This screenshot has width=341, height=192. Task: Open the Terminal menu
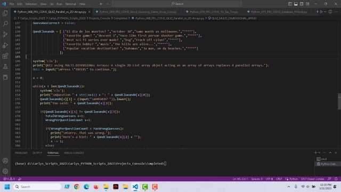pos(71,4)
